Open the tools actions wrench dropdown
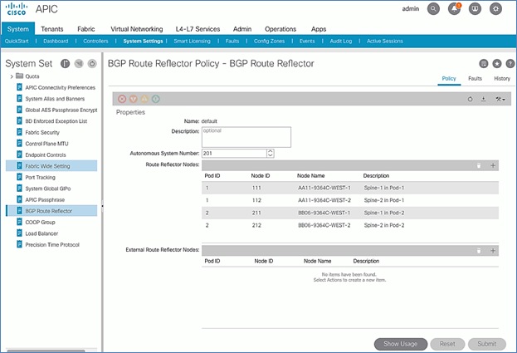The image size is (517, 353). (500, 99)
